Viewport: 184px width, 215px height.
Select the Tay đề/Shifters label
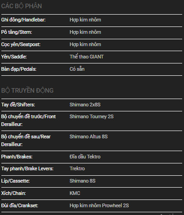(18, 105)
